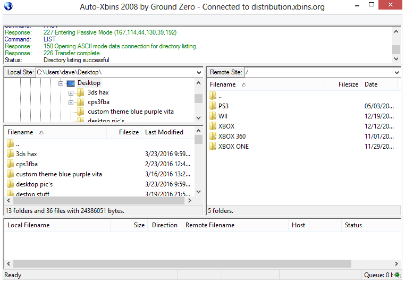Click the Remote Filename queue column header
Screen dimensions: 405x282
pyautogui.click(x=235, y=225)
